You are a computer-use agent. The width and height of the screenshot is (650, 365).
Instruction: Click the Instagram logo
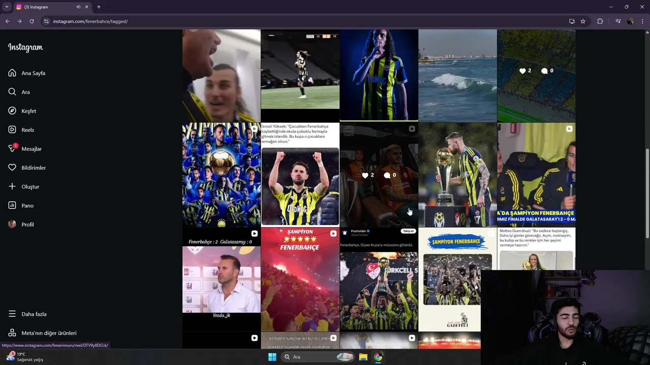[25, 47]
